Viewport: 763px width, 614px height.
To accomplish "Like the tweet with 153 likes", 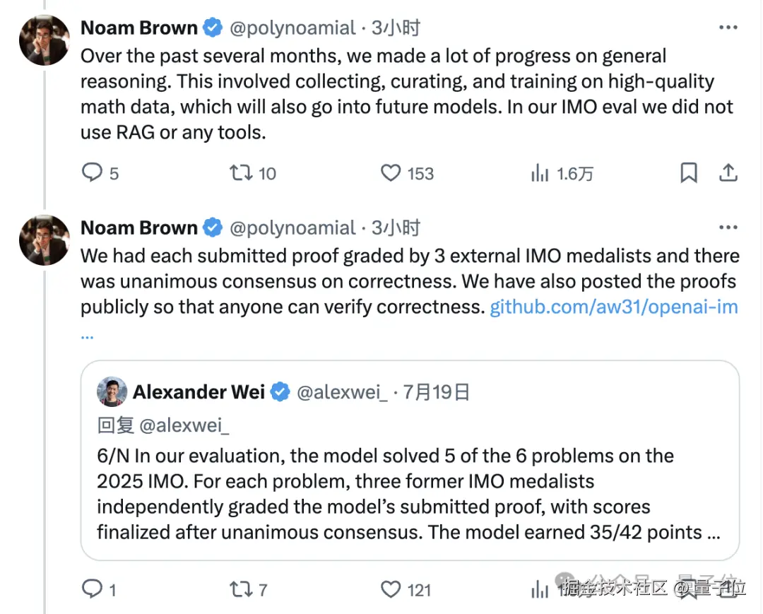I will [x=391, y=173].
